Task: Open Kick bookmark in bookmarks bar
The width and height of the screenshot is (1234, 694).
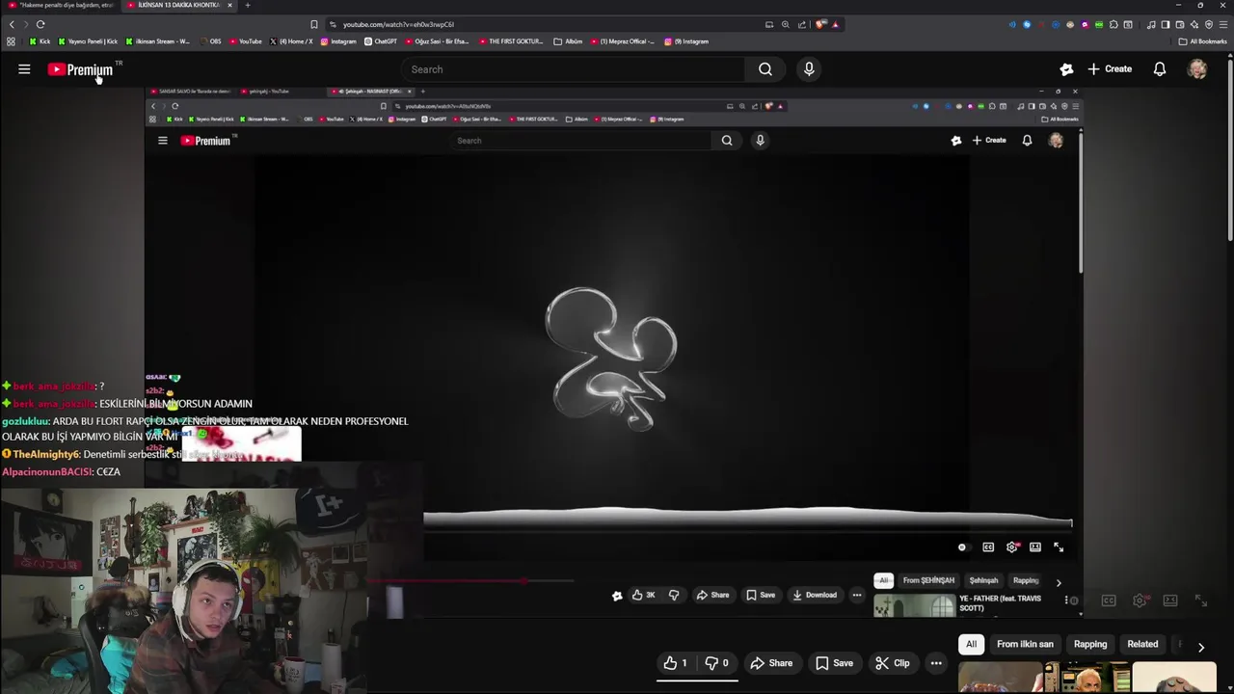Action: (x=40, y=41)
